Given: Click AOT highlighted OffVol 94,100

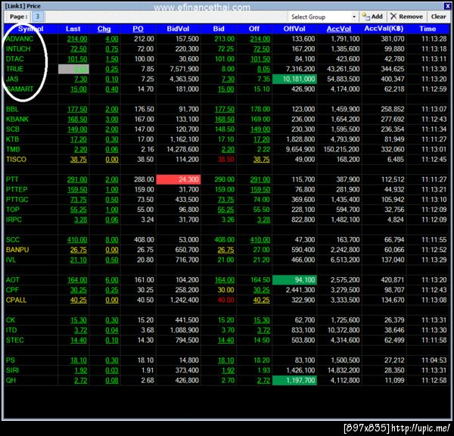Looking at the screenshot, I should coord(294,280).
